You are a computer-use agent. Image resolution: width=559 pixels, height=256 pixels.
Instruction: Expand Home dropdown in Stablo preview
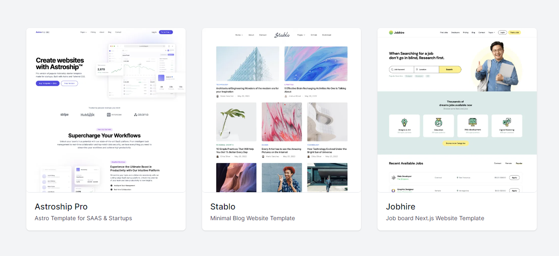pyautogui.click(x=239, y=35)
